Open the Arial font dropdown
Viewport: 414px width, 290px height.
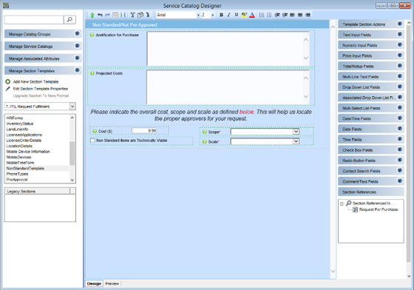click(x=198, y=16)
